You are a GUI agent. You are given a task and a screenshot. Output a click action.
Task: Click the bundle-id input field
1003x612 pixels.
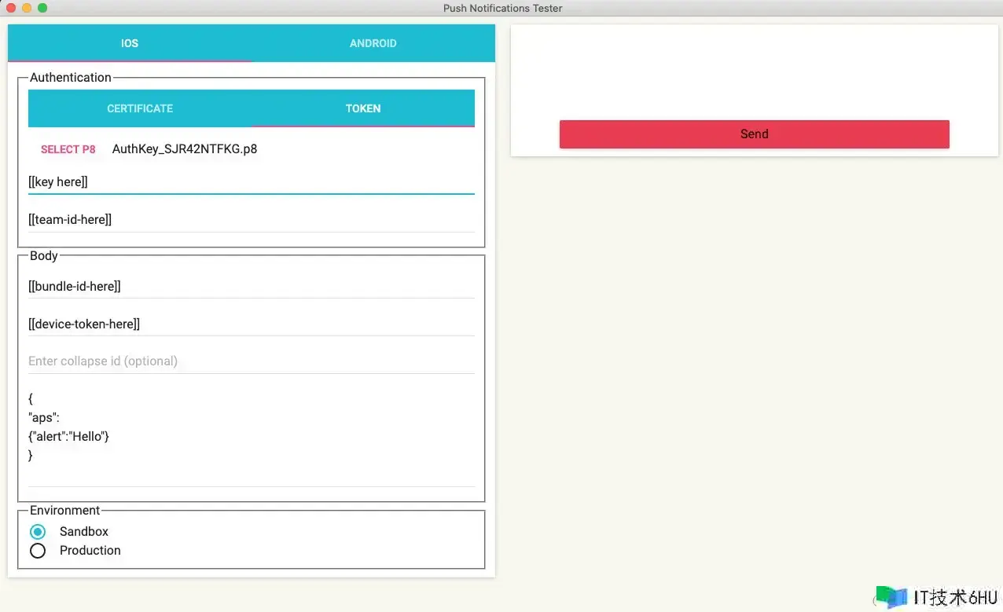coord(251,287)
